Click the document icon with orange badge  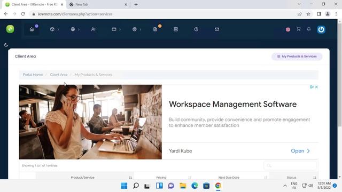pyautogui.click(x=155, y=29)
